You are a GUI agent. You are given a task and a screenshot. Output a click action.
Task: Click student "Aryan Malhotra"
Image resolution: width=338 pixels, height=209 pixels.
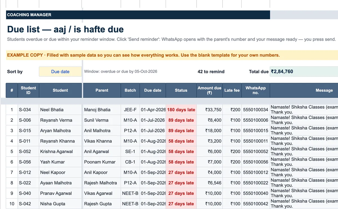coord(55,131)
